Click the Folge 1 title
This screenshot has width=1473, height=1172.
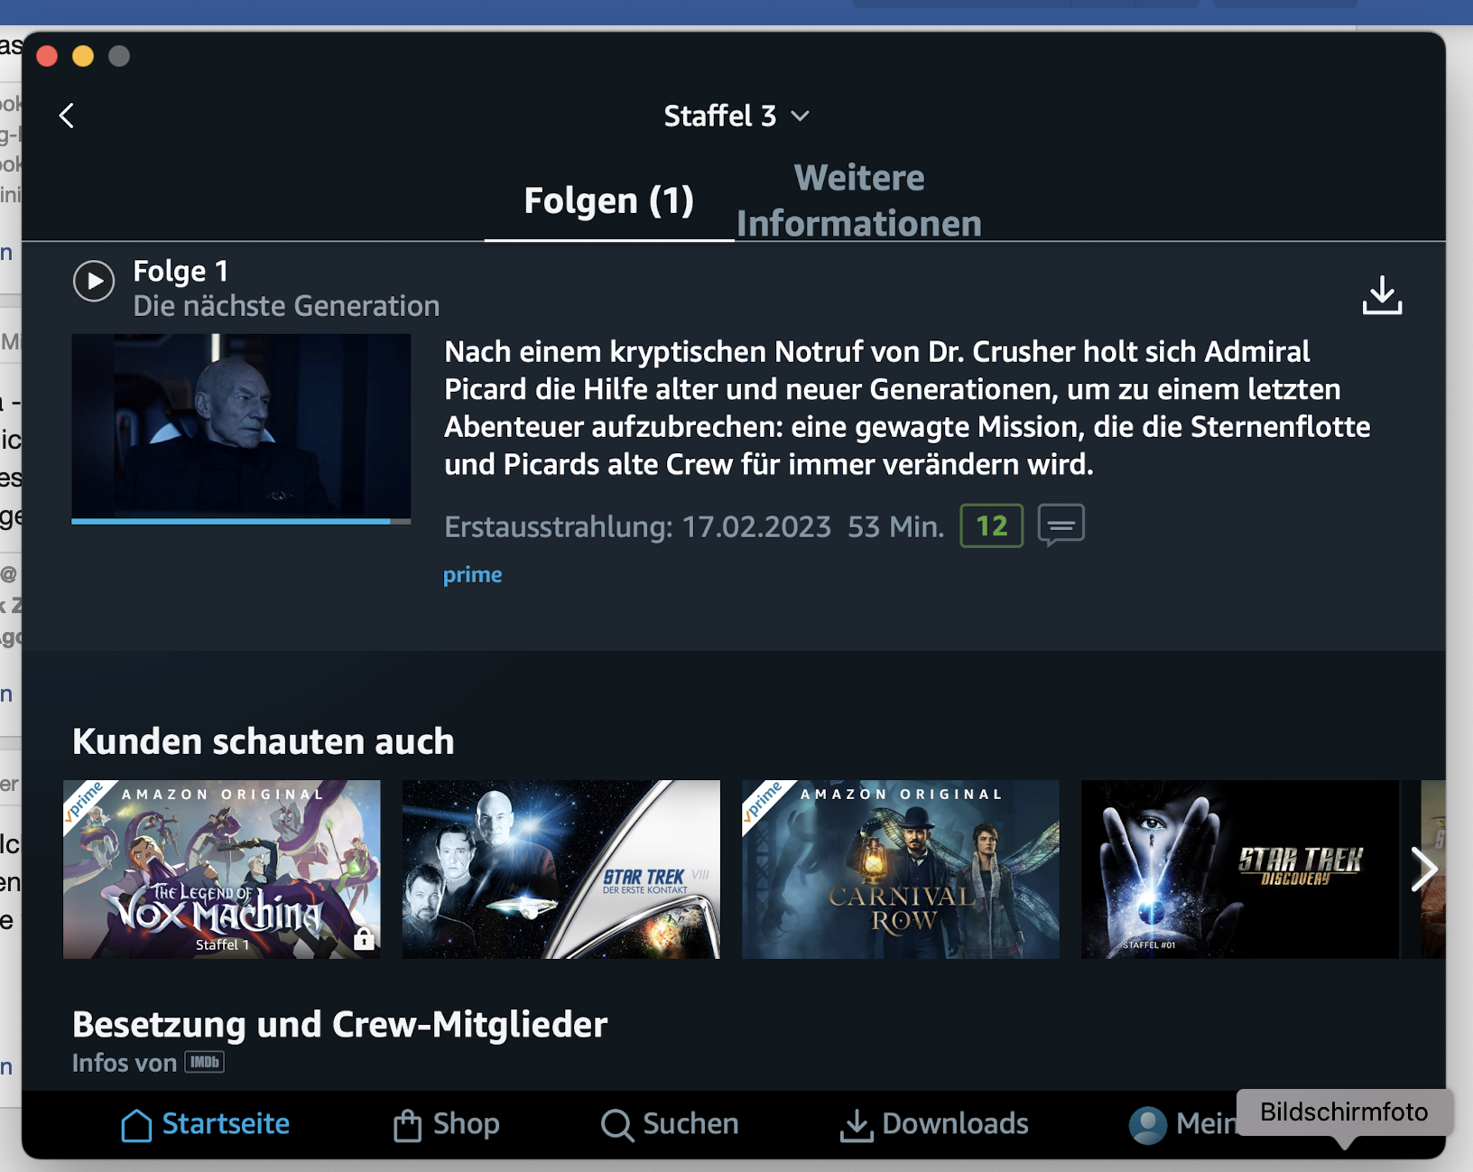(x=181, y=271)
